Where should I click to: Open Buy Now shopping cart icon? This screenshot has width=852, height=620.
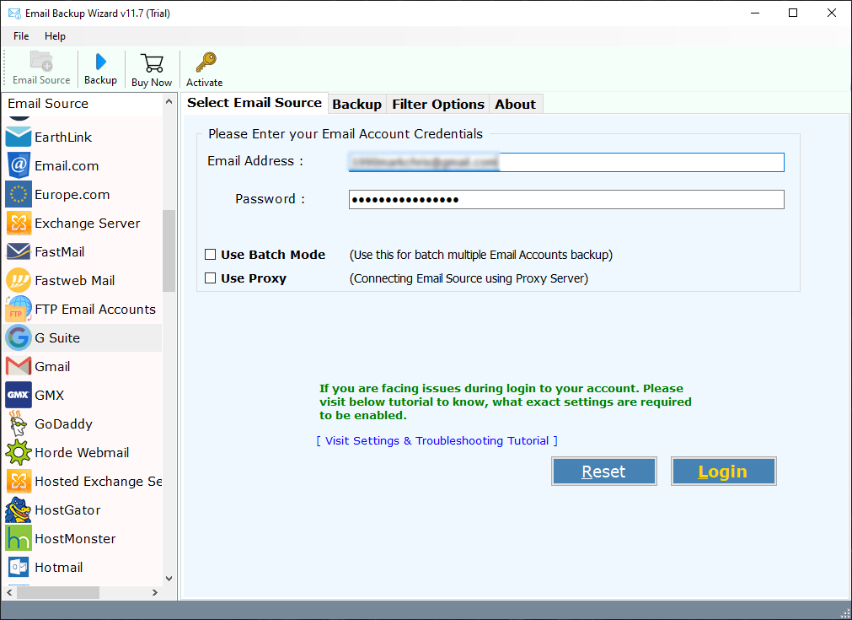pos(153,63)
